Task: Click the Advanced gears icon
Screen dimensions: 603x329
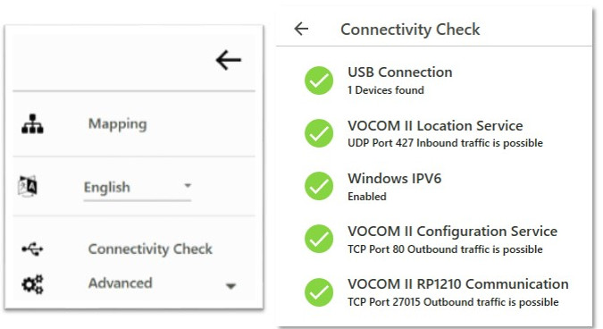Action: coord(32,284)
